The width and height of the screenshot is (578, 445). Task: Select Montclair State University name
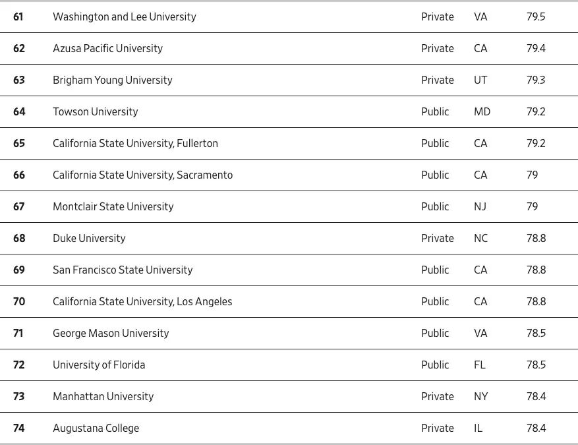click(x=113, y=207)
